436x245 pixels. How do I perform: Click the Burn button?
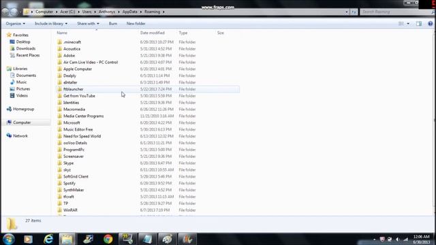[x=113, y=24]
